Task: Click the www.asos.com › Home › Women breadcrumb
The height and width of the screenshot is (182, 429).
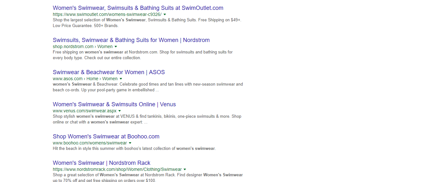Action: pyautogui.click(x=85, y=79)
